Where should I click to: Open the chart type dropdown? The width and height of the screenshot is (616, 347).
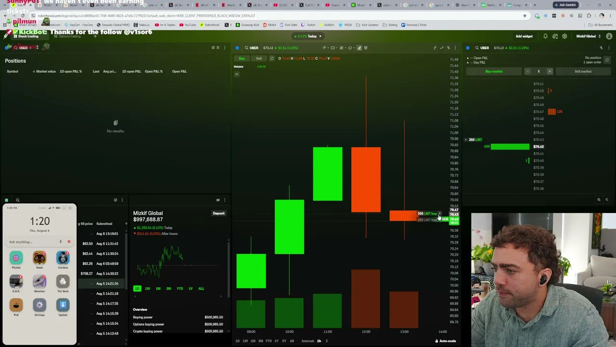[325, 48]
